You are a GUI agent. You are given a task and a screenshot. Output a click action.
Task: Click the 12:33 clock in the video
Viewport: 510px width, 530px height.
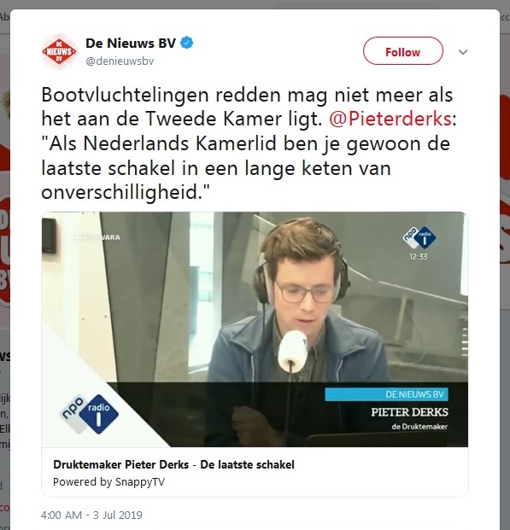pyautogui.click(x=419, y=257)
